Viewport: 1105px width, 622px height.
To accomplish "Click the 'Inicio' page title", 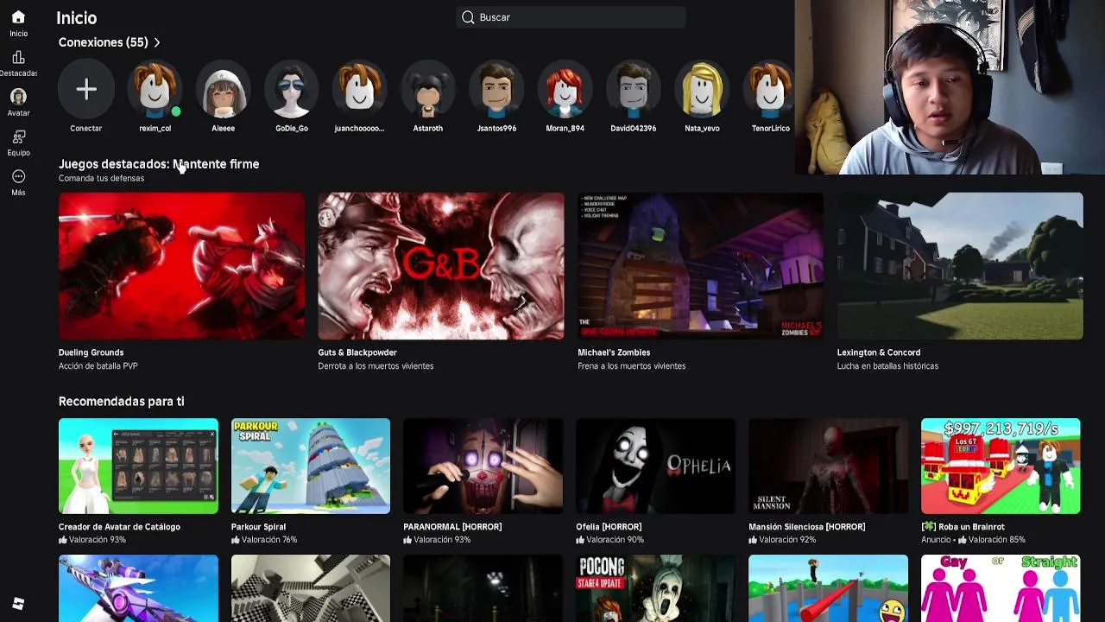I will [x=77, y=18].
